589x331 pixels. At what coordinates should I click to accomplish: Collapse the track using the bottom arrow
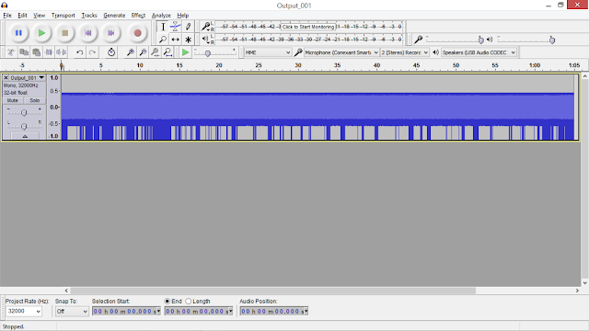coord(25,136)
